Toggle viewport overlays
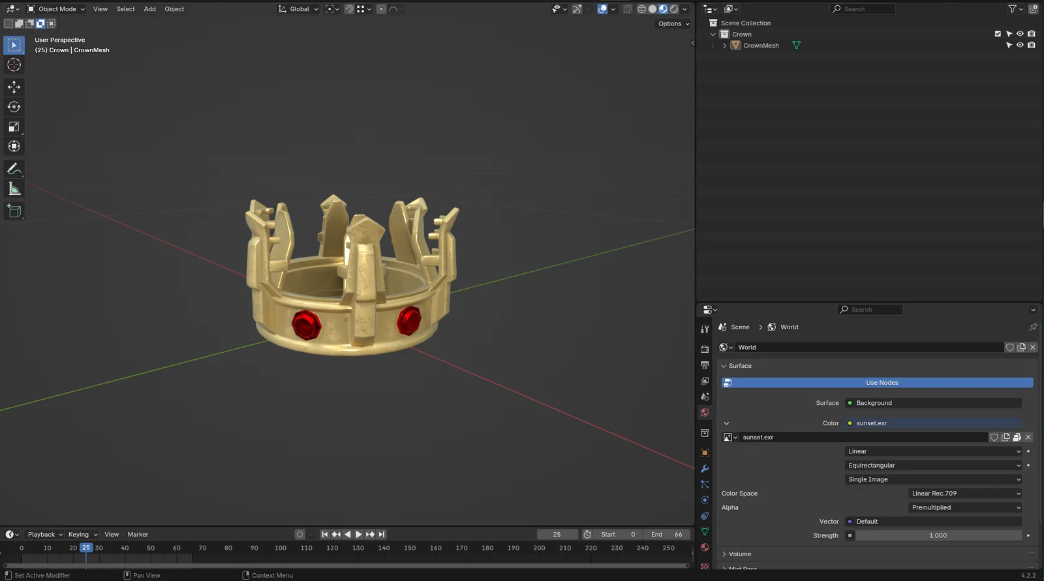The image size is (1044, 581). [x=602, y=9]
